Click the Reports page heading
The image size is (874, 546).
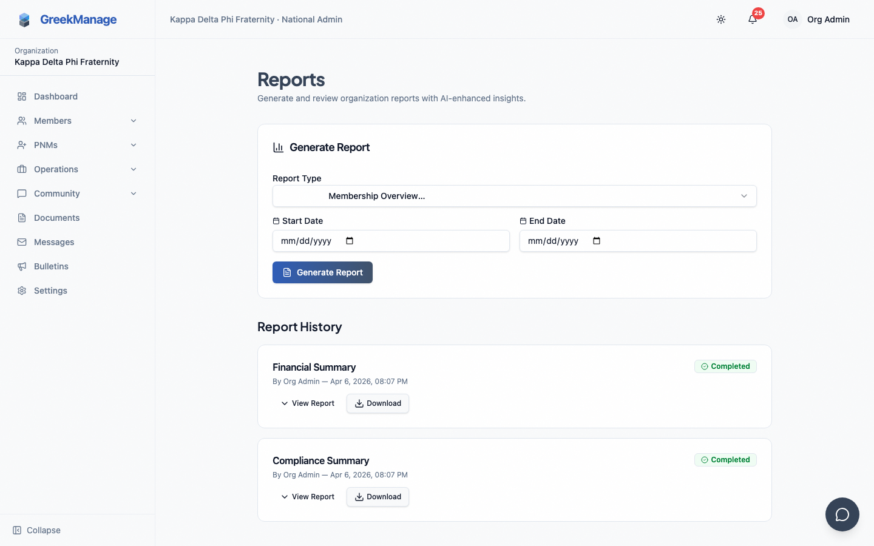click(291, 79)
